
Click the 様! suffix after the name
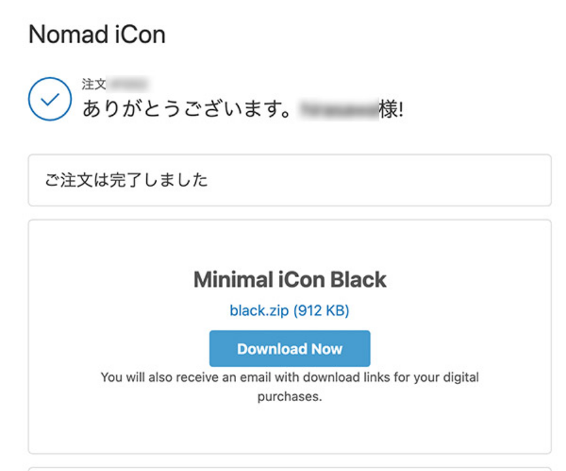[x=391, y=109]
